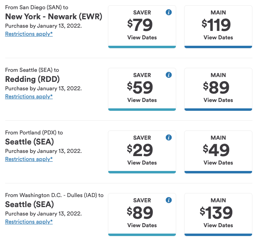Select $59 Saver fare to Redding
This screenshot has width=254, height=240.
142,89
